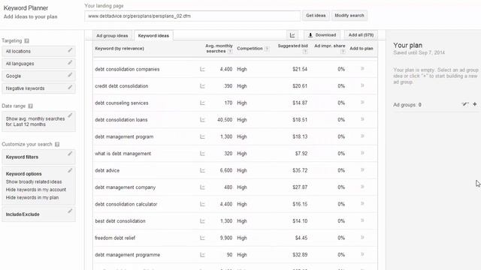Screen dimensions: 481x270
Task: Edit the date range setting
Action: tap(70, 115)
